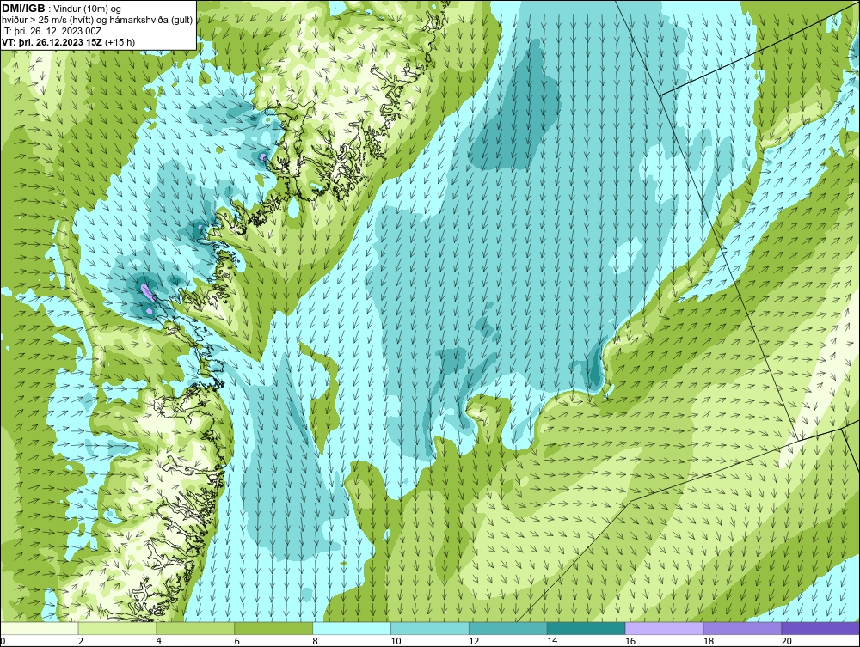
Task: Pick the 6–8 m/s olive green legend swatch
Action: pos(273,628)
